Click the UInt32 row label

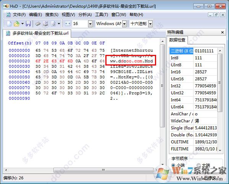[x=177, y=93]
